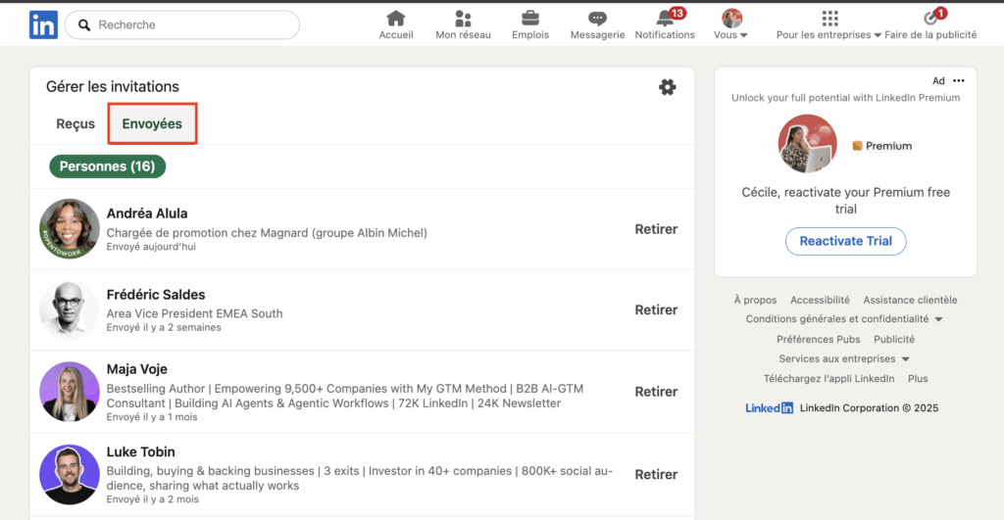Open Frédéric Saldes's profile photo
The width and height of the screenshot is (1004, 520).
point(70,310)
